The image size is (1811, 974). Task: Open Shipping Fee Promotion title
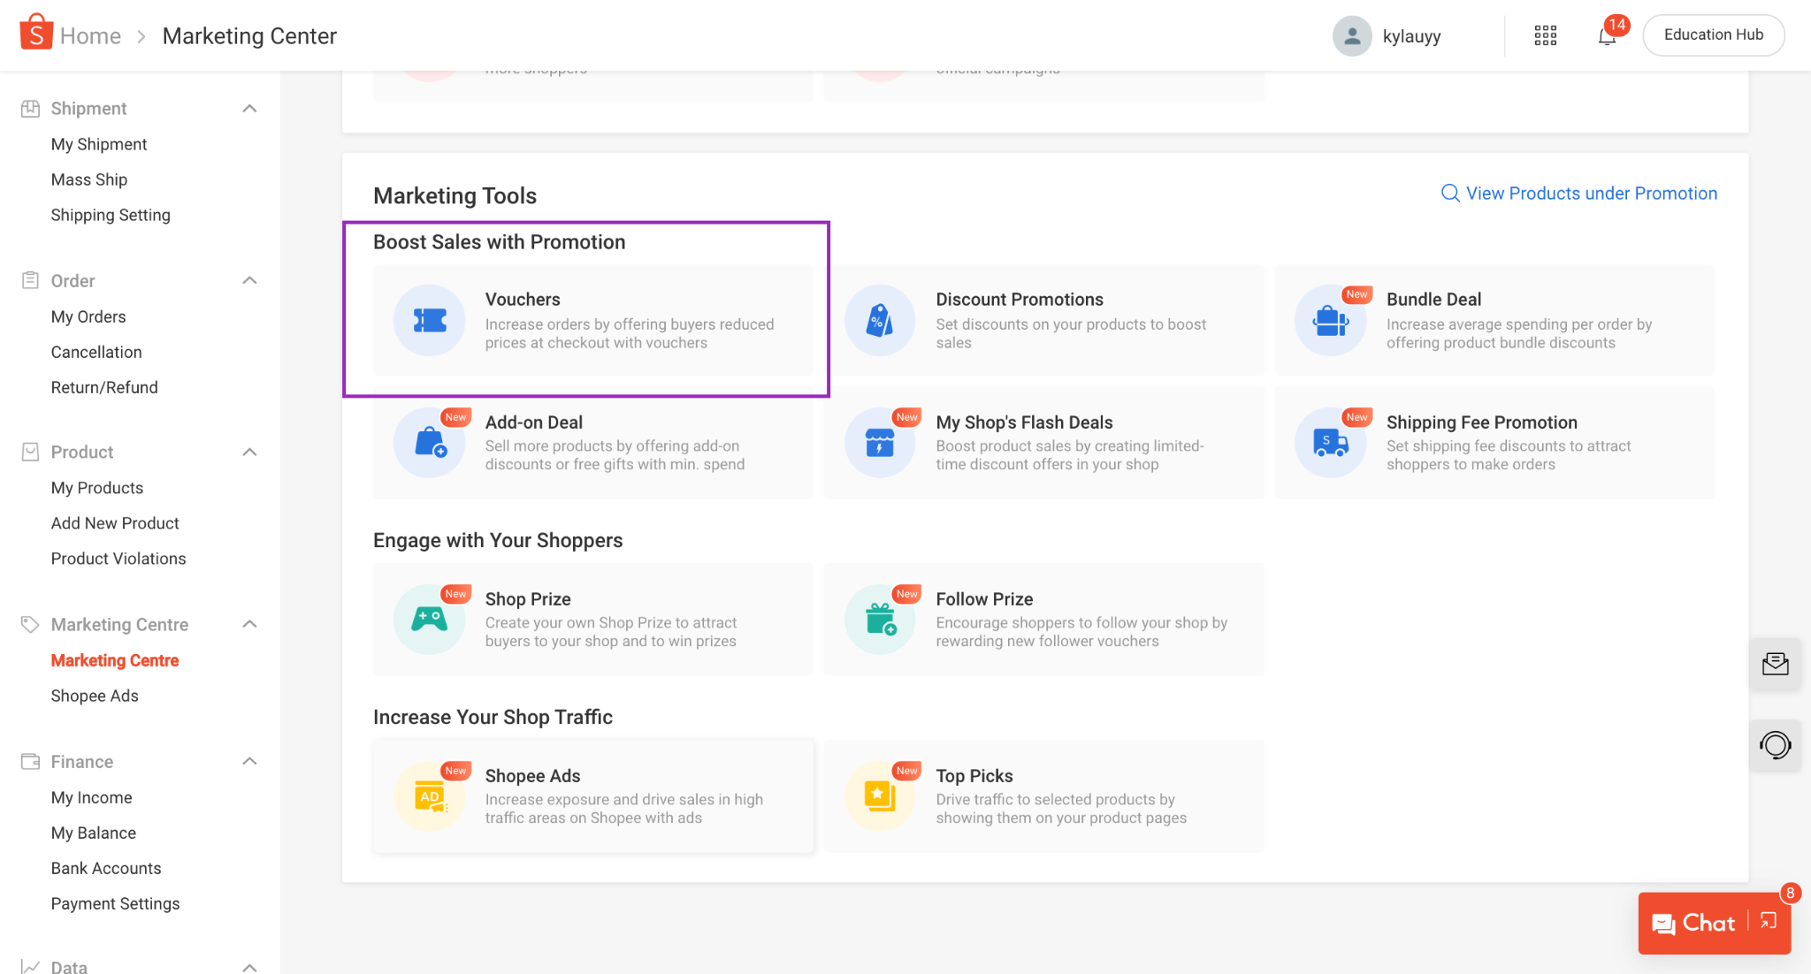coord(1481,422)
